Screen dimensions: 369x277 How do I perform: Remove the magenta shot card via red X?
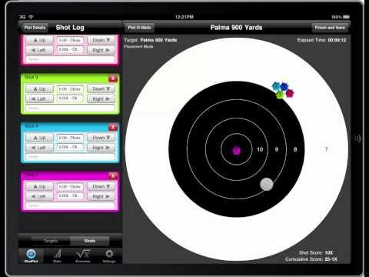pyautogui.click(x=113, y=175)
